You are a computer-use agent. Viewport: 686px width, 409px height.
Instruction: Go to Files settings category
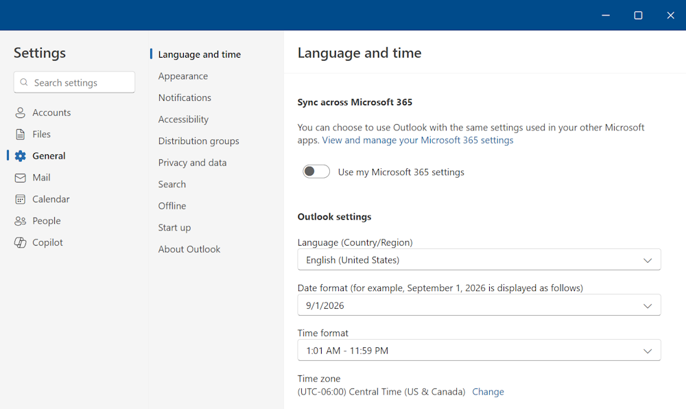pyautogui.click(x=42, y=135)
